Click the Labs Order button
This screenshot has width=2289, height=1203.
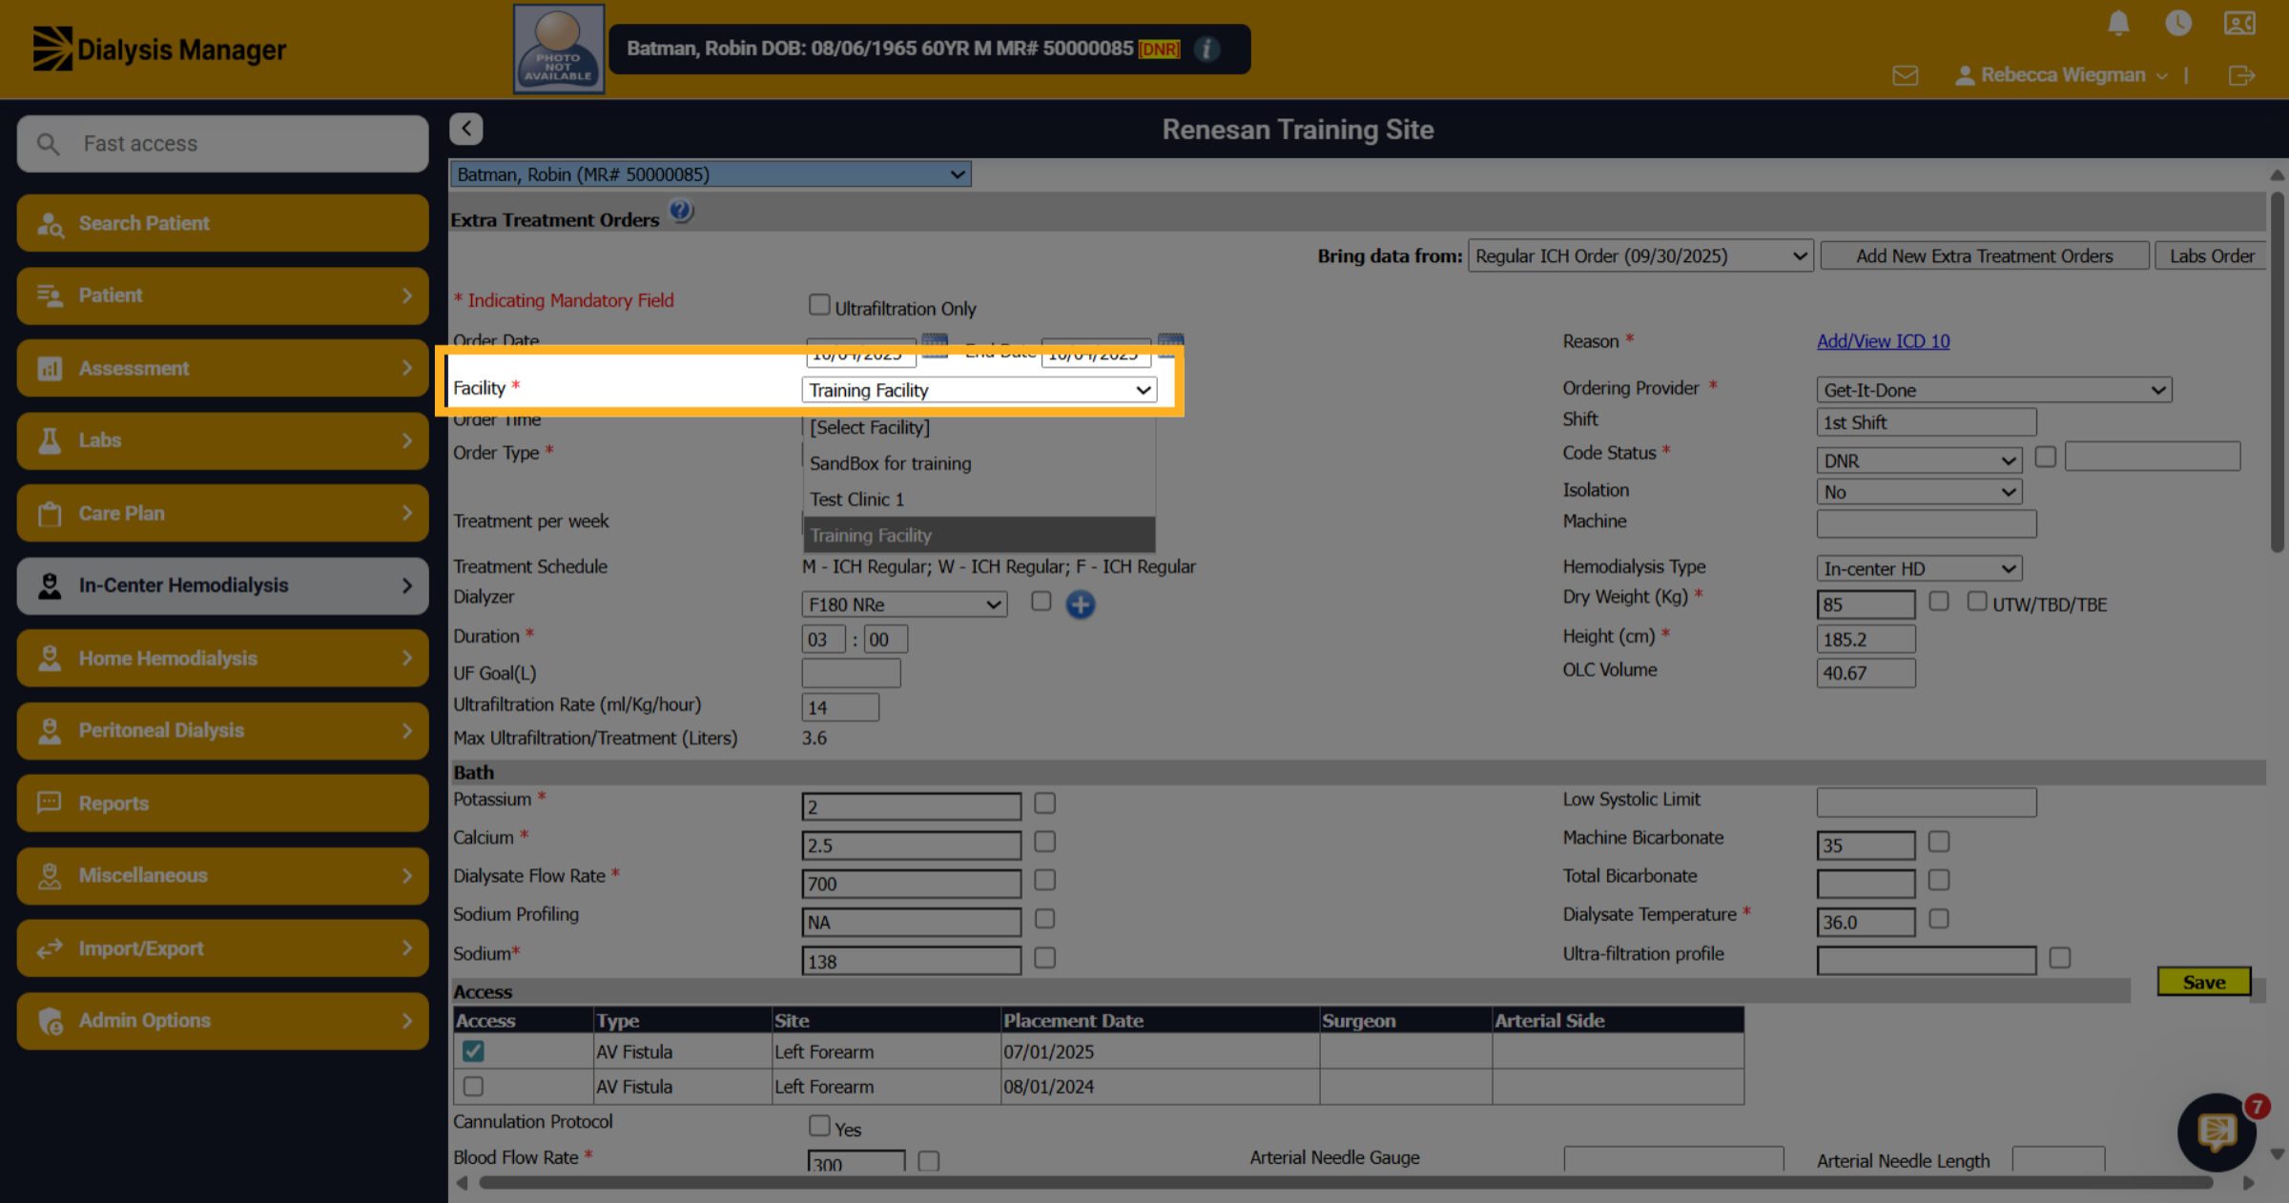coord(2211,255)
